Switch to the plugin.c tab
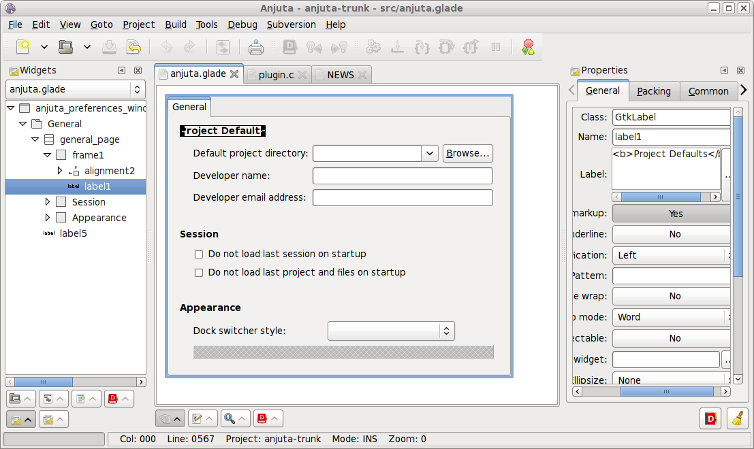 point(276,75)
